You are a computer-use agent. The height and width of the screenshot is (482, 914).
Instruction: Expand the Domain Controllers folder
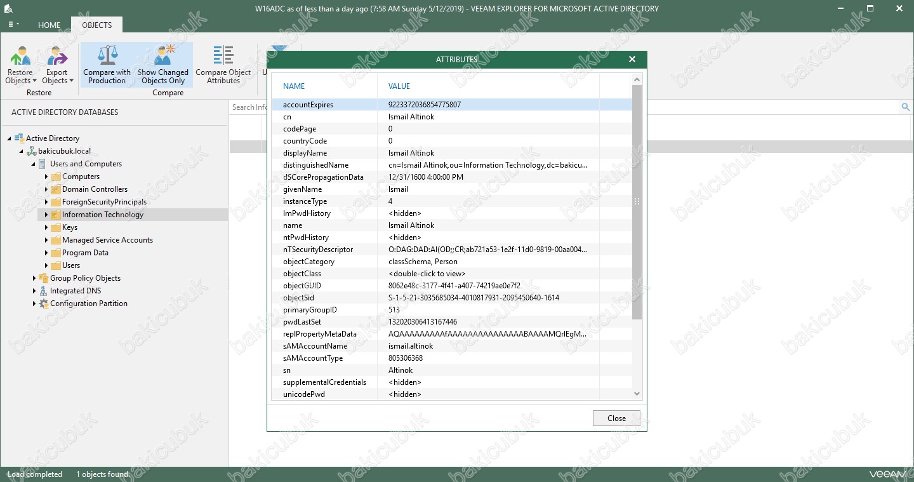pyautogui.click(x=46, y=189)
